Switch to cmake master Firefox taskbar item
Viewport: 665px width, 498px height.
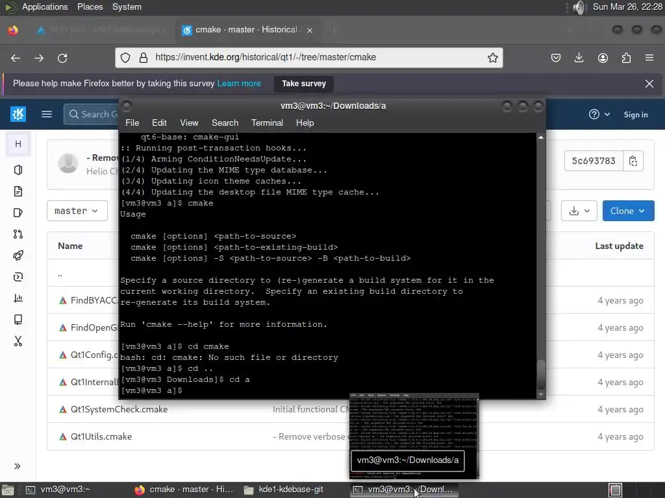click(184, 490)
